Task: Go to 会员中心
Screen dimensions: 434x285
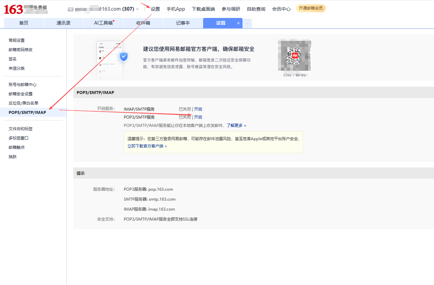Action: click(x=281, y=9)
